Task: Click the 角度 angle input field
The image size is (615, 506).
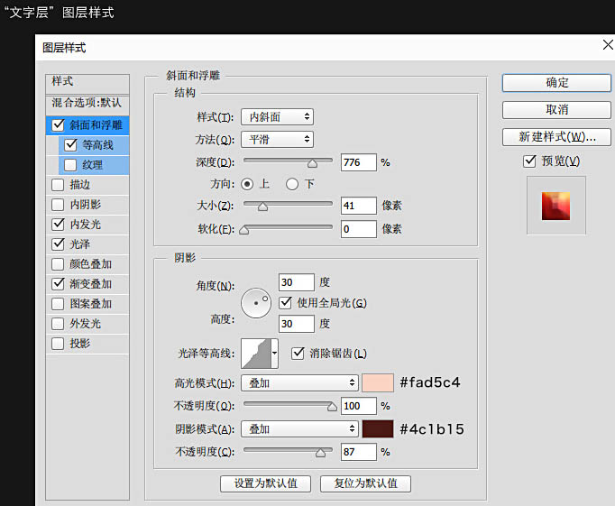Action: tap(296, 282)
